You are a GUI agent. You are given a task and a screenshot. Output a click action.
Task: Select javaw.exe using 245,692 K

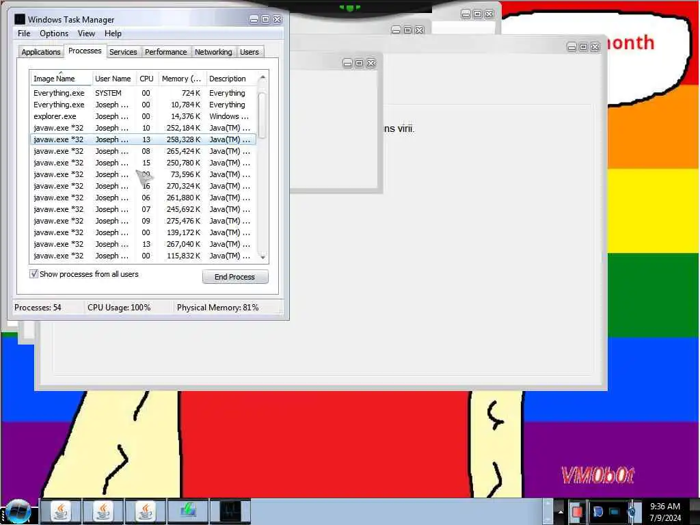pos(144,209)
